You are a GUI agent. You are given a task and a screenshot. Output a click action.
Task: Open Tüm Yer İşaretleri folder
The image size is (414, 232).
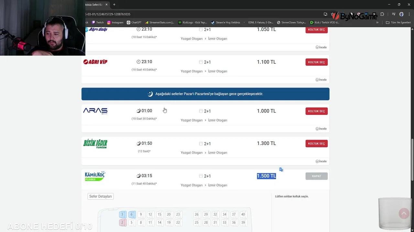tap(398, 23)
